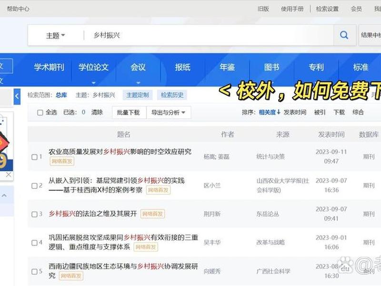Click 清除 to clear selection
Screen dimensions: 381x286
[97, 112]
